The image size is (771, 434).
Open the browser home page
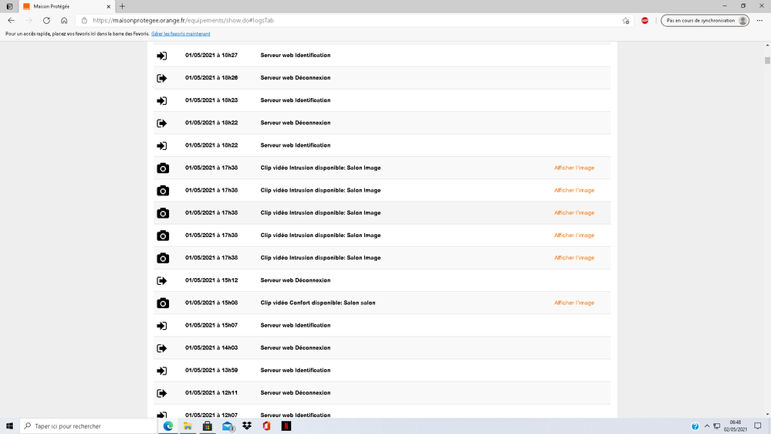point(64,21)
